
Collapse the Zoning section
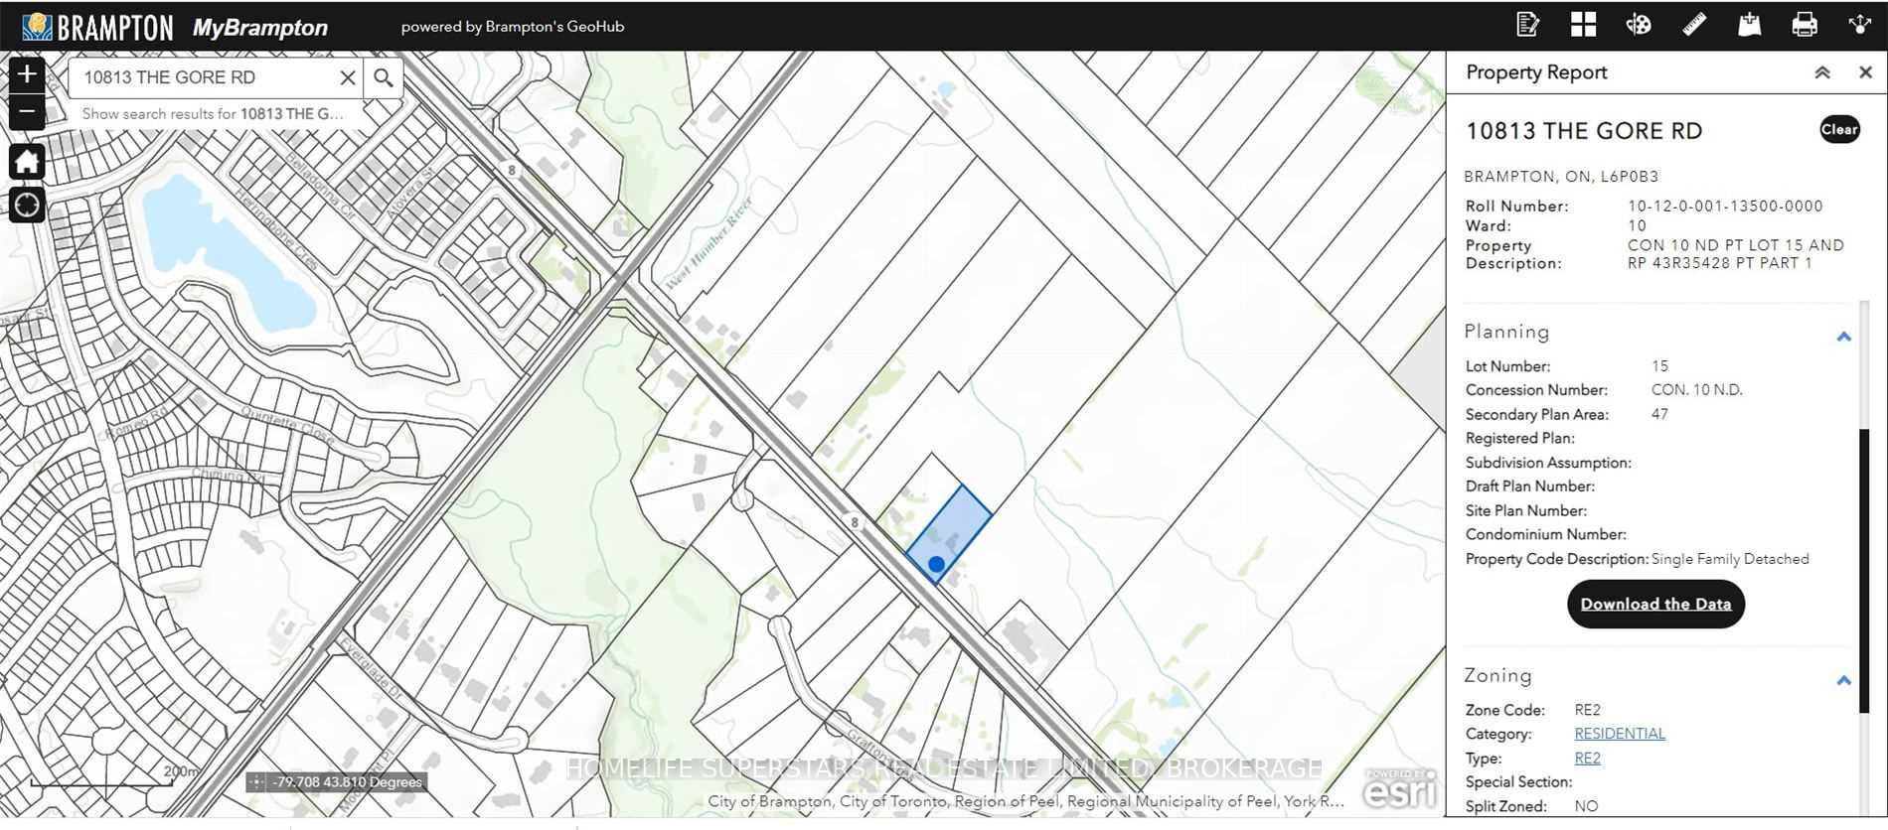[1844, 680]
